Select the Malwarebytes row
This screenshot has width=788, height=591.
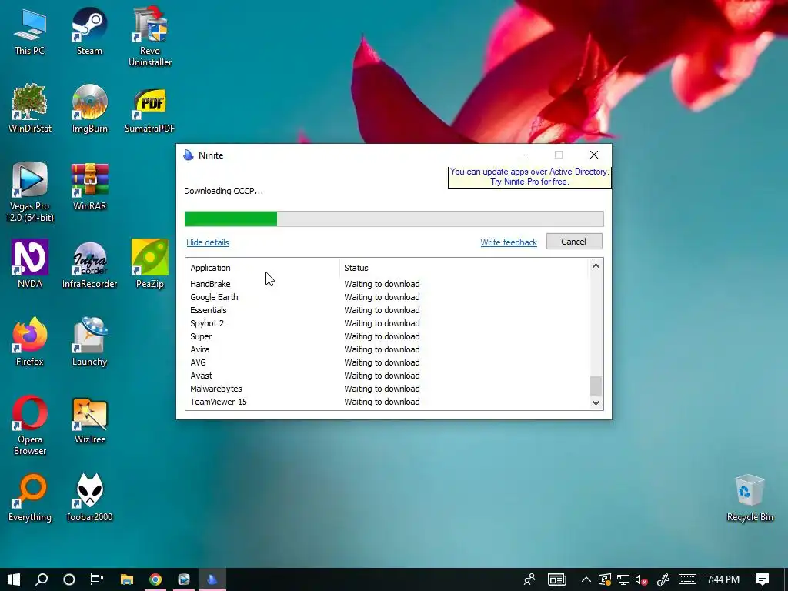[x=387, y=389]
